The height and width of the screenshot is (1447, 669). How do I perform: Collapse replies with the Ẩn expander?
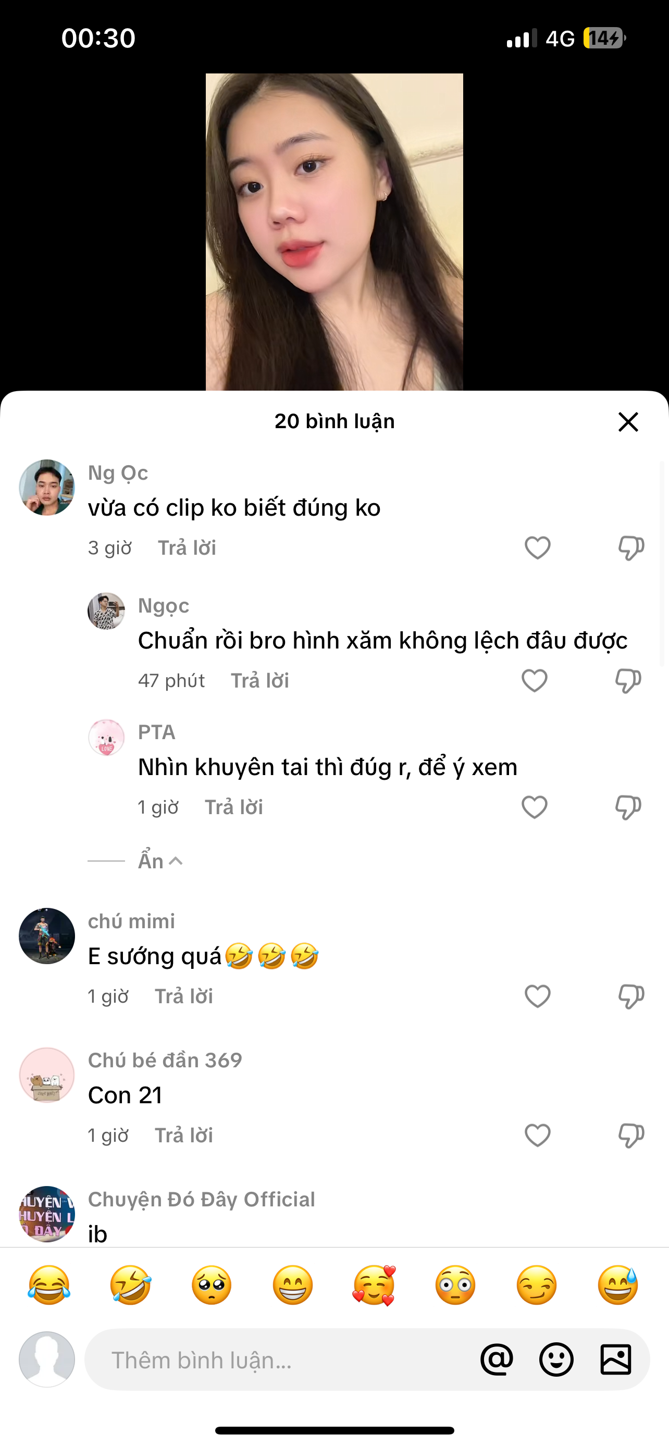coord(160,861)
